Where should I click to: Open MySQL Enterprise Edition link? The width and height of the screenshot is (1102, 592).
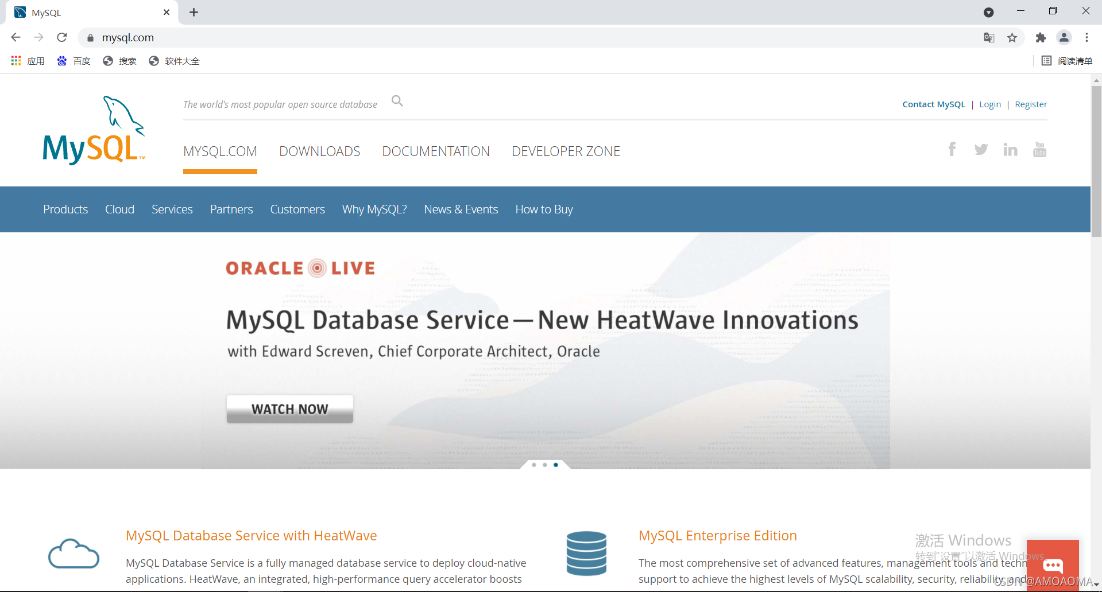[718, 536]
